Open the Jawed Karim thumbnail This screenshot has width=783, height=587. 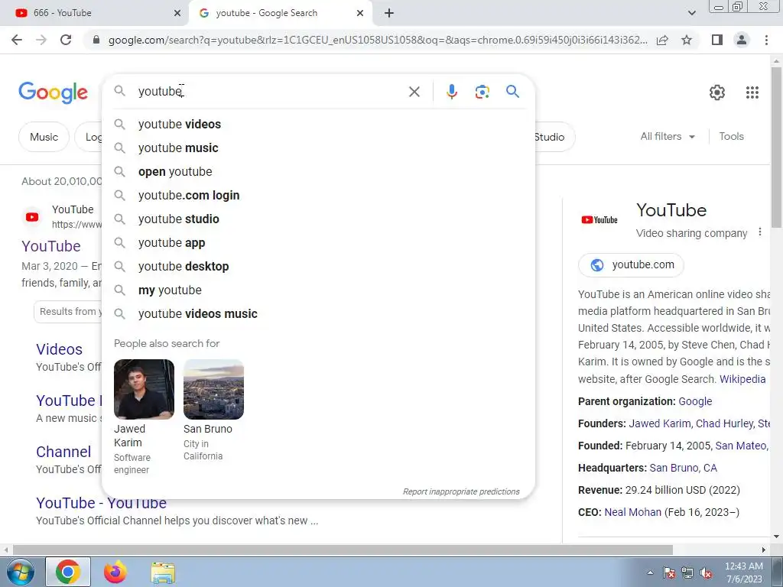(x=144, y=389)
